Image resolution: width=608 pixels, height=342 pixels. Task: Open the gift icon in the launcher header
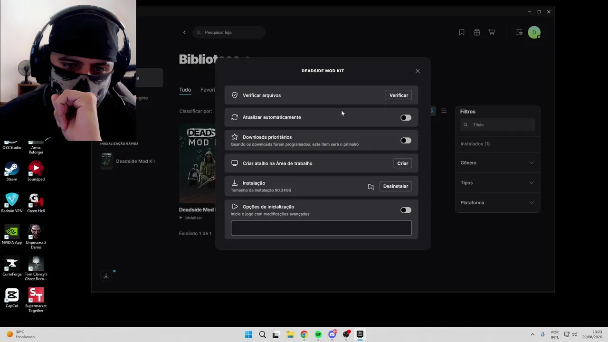[477, 32]
